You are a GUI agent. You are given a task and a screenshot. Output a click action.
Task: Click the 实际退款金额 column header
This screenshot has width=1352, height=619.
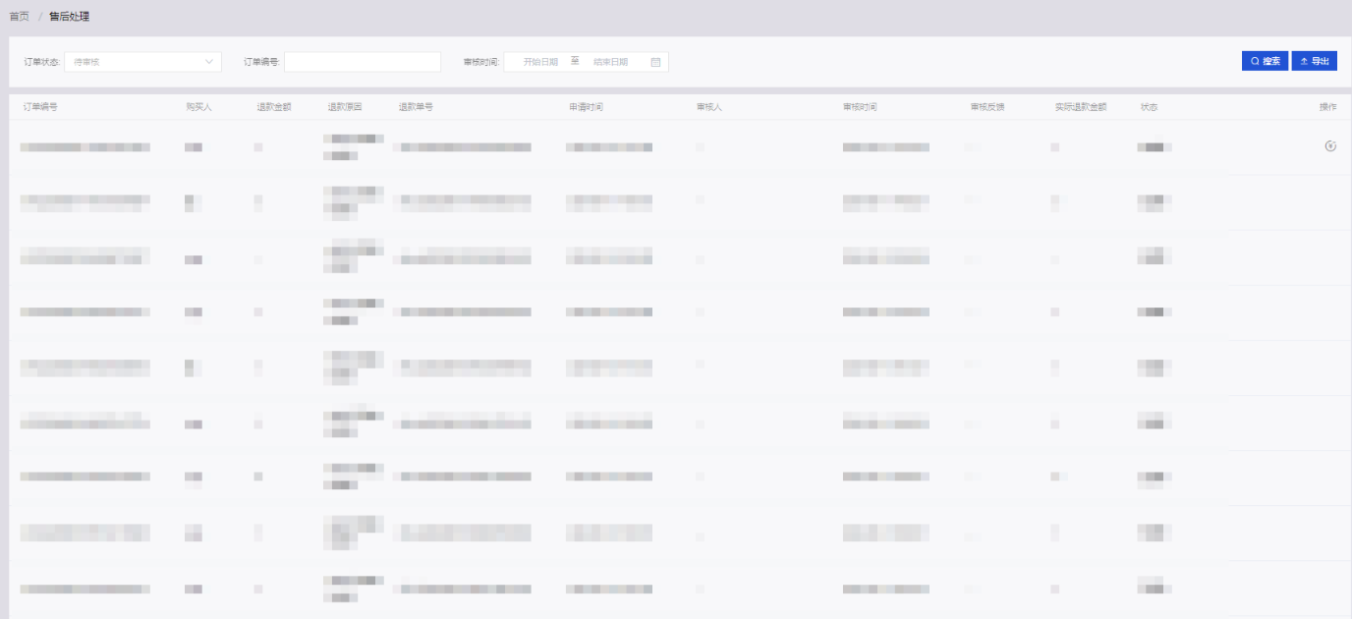point(1081,107)
